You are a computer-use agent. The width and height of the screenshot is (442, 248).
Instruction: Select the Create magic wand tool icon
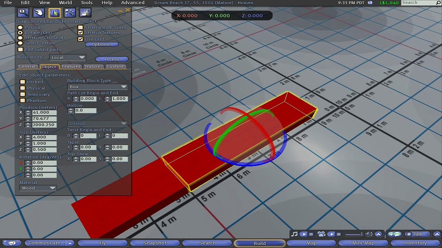[70, 13]
